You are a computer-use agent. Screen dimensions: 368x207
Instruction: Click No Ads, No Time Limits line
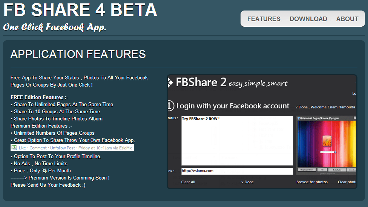point(39,163)
